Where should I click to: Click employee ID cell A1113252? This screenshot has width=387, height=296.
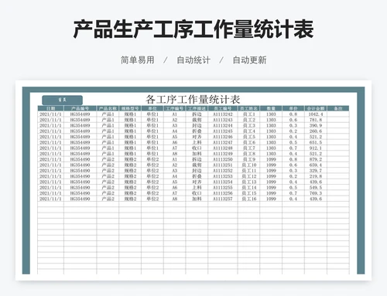pyautogui.click(x=223, y=171)
